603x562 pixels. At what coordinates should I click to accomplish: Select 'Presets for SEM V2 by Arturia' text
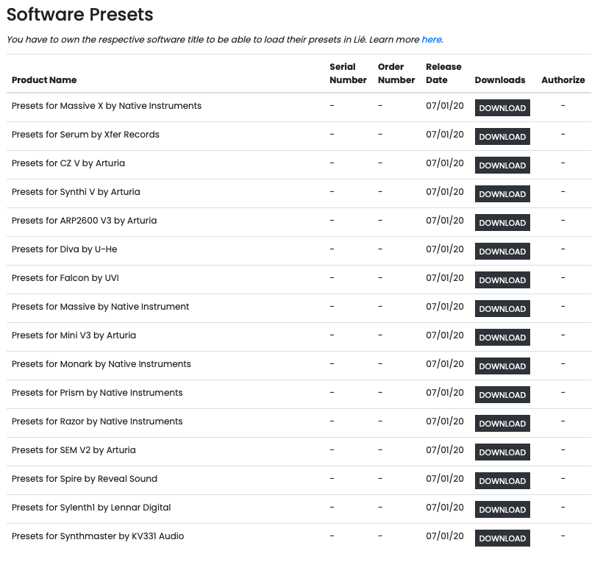[x=74, y=450]
